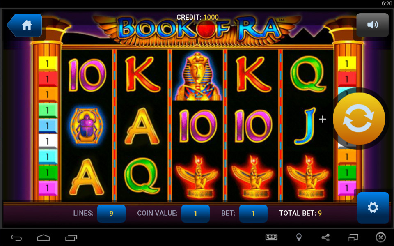Open settings with the gear icon
The width and height of the screenshot is (394, 246).
point(373,207)
